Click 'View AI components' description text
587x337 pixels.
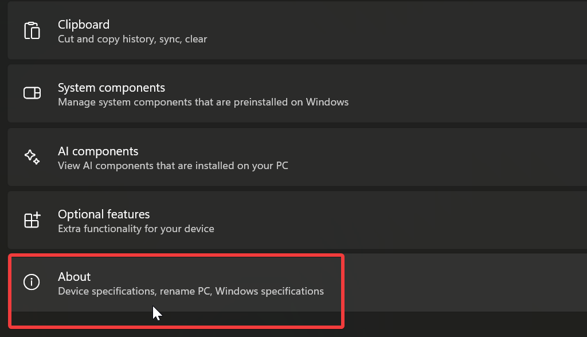(x=173, y=166)
